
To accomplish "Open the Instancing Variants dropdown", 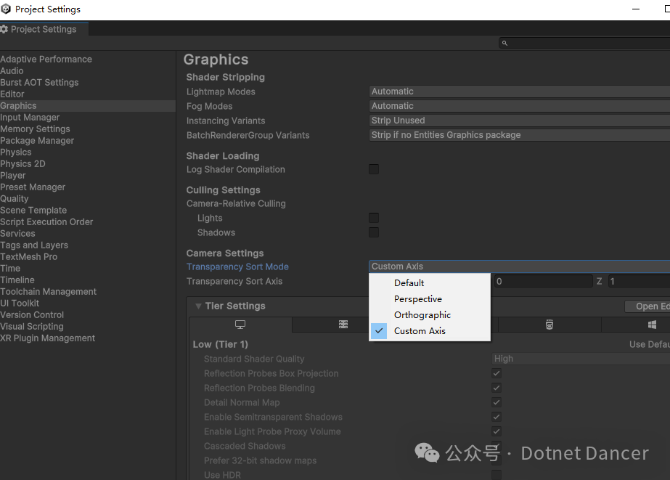I will [x=519, y=121].
